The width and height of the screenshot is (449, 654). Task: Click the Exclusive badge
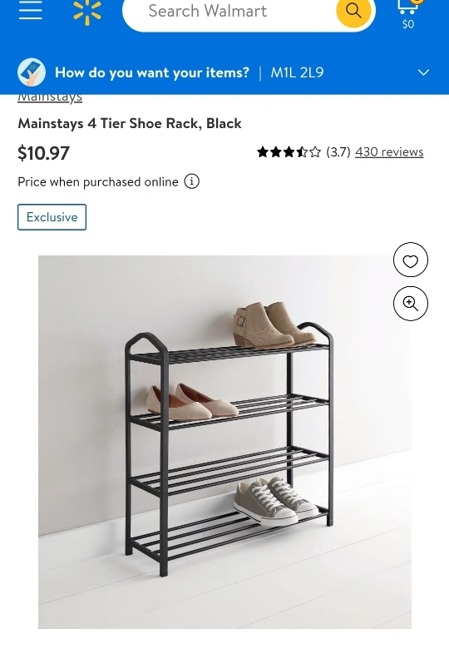pos(52,217)
